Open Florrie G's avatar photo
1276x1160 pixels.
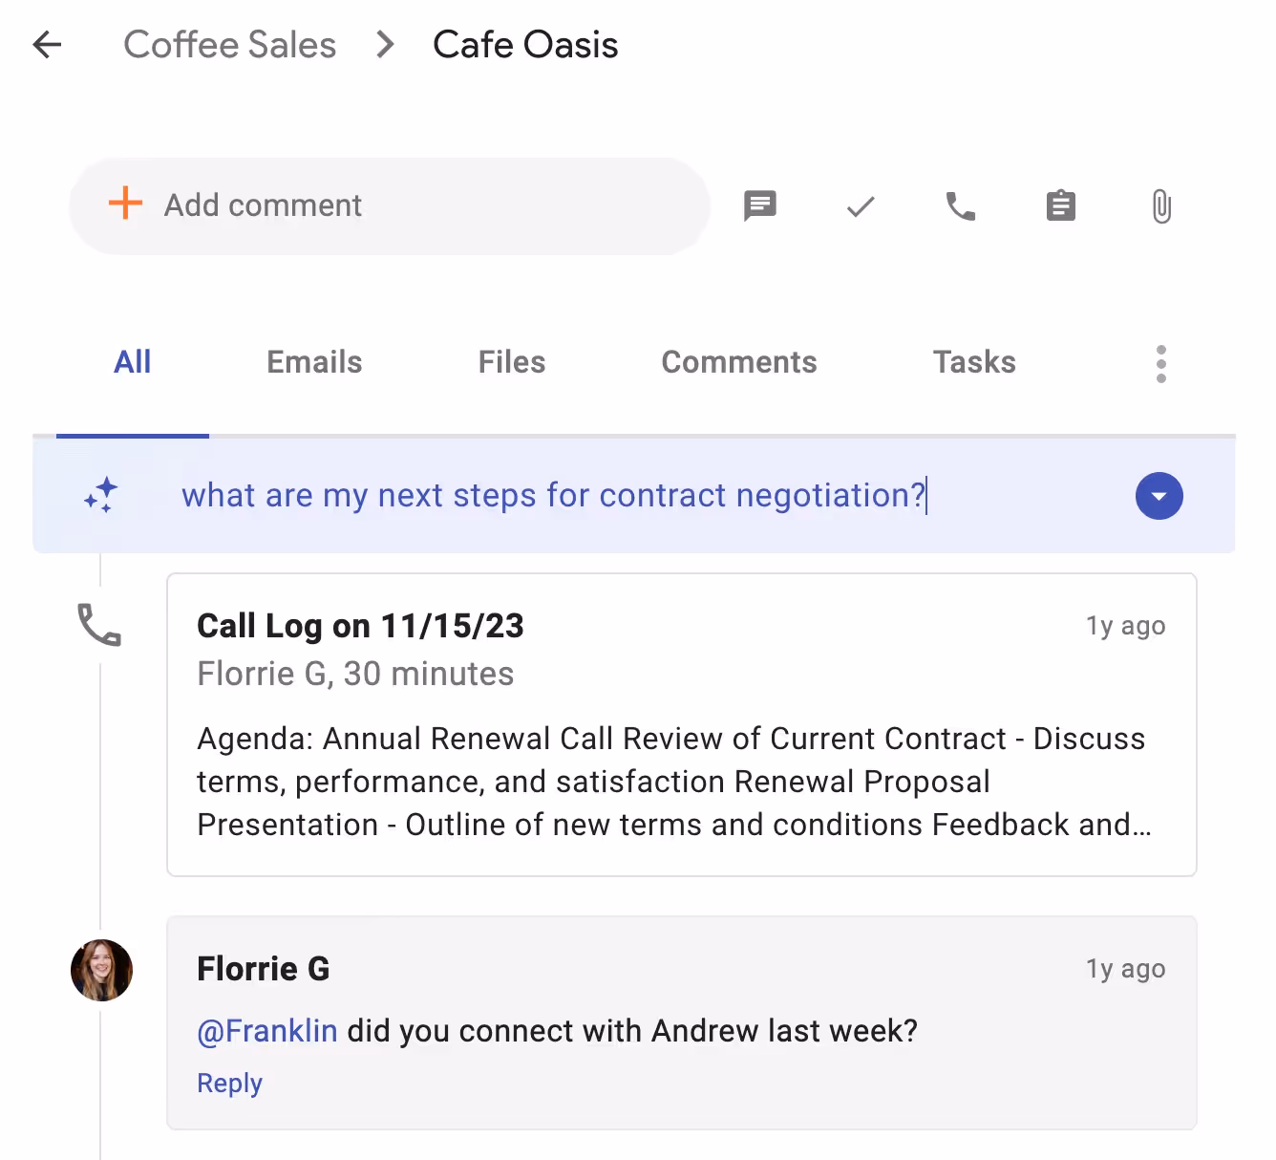click(x=101, y=970)
